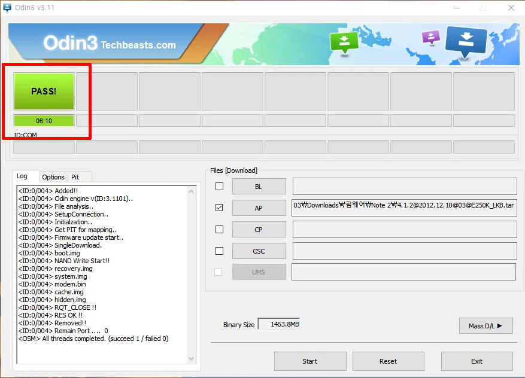Tick the disabled UMS checkbox
This screenshot has height=378, width=525.
[219, 272]
